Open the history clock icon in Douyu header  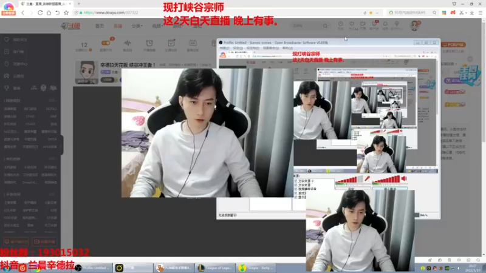[x=340, y=25]
